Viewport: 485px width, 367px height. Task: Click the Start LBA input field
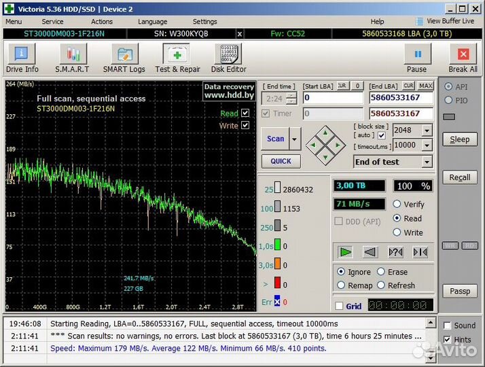pyautogui.click(x=333, y=98)
